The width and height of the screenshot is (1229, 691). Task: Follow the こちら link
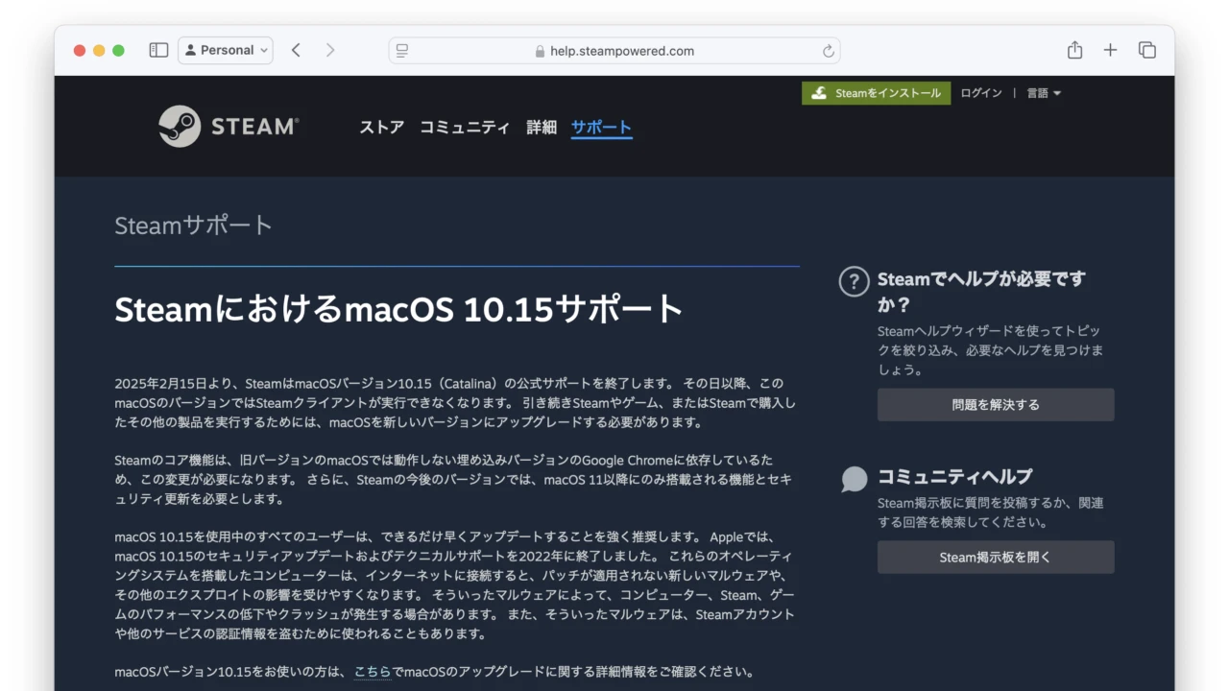coord(373,672)
